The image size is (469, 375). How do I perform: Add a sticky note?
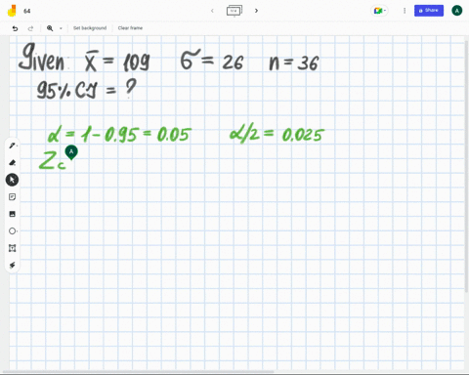[13, 197]
